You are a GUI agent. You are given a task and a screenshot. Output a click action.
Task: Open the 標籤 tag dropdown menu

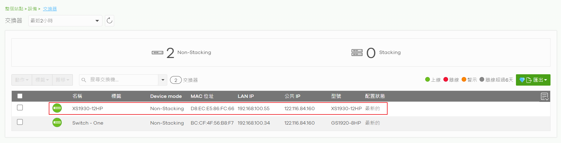pos(42,80)
